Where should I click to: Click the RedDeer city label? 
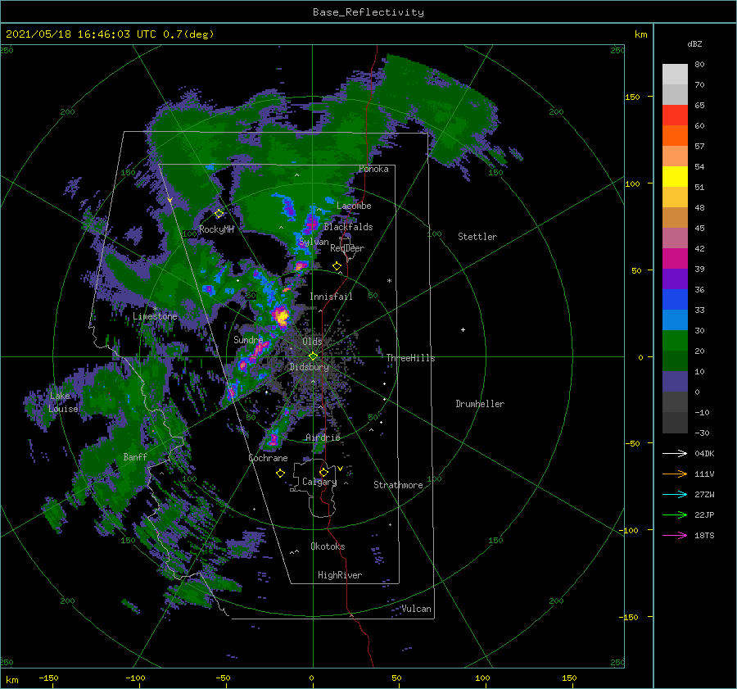pos(347,248)
